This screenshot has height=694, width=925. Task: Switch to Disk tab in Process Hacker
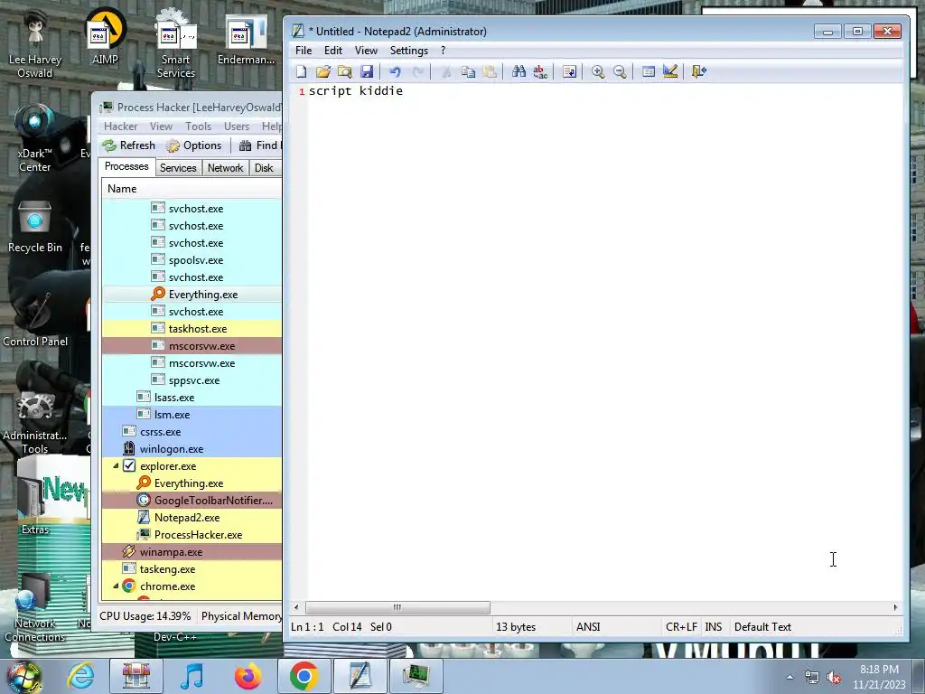tap(264, 168)
